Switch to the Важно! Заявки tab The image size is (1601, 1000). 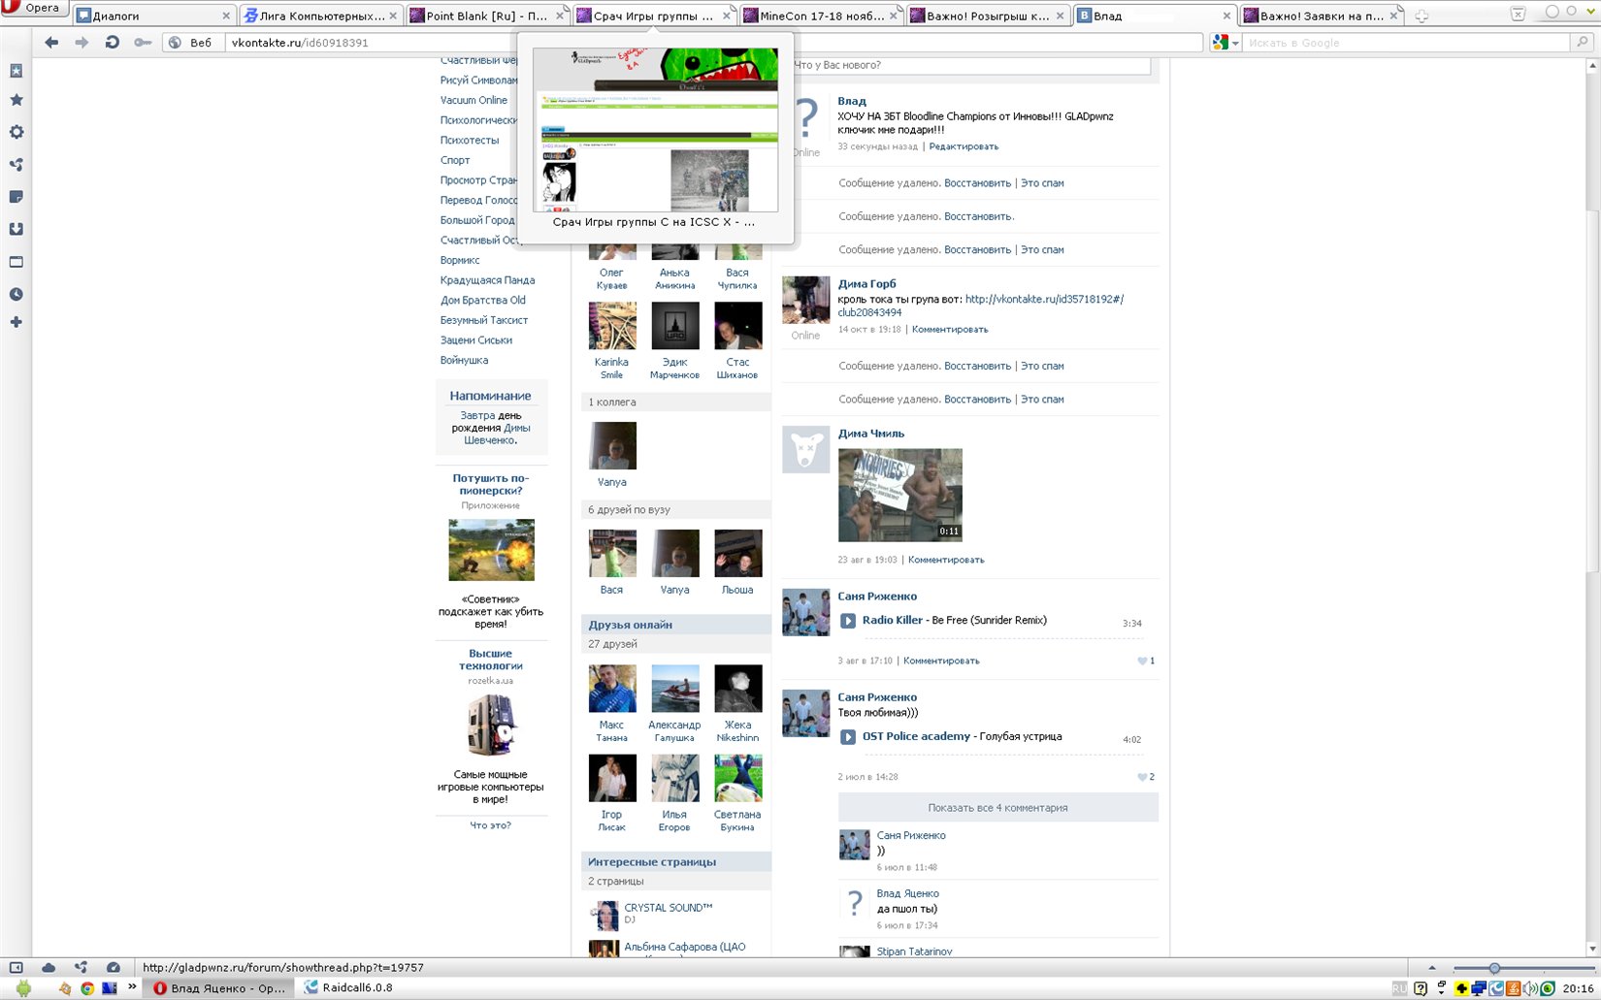click(1322, 16)
